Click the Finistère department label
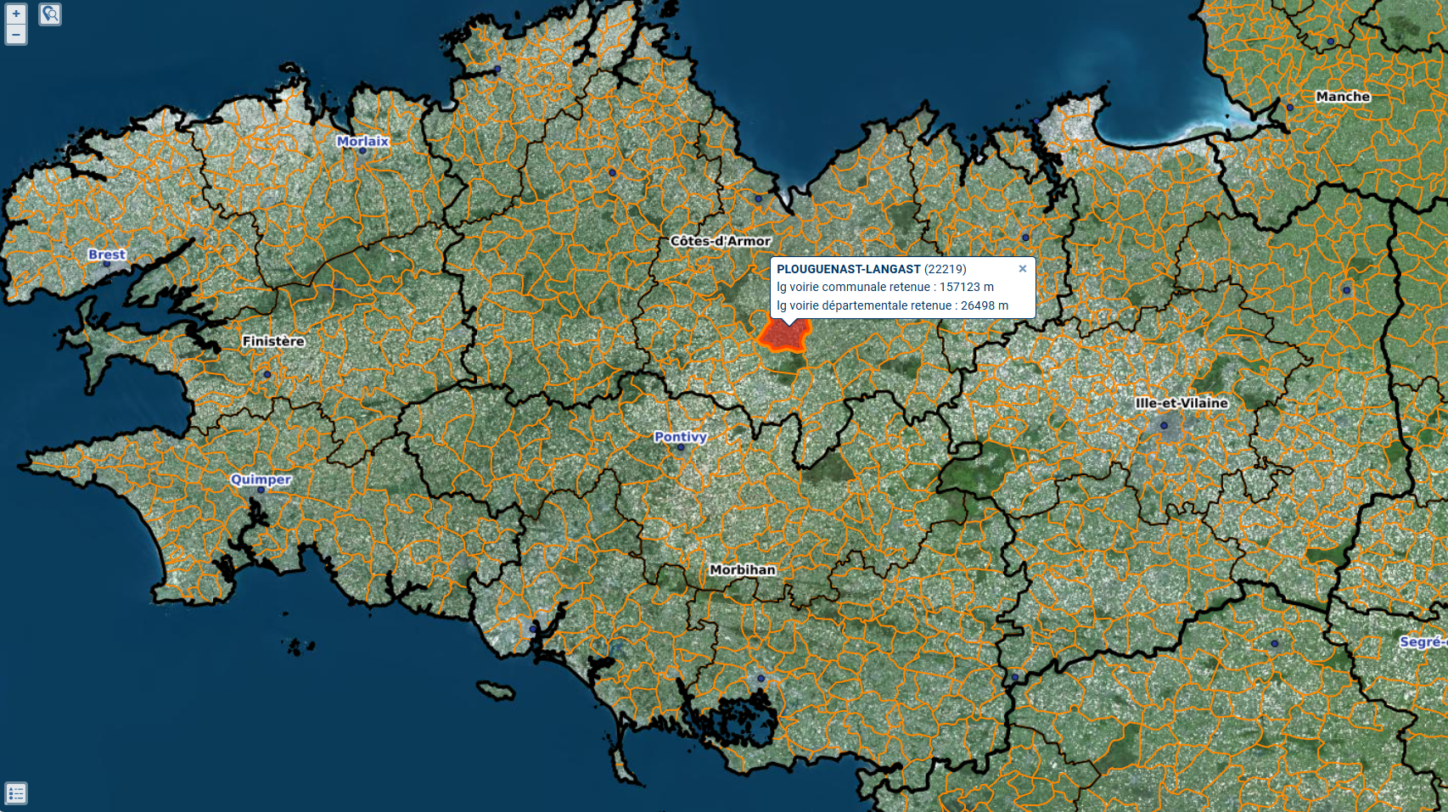This screenshot has height=812, width=1448. [x=273, y=341]
